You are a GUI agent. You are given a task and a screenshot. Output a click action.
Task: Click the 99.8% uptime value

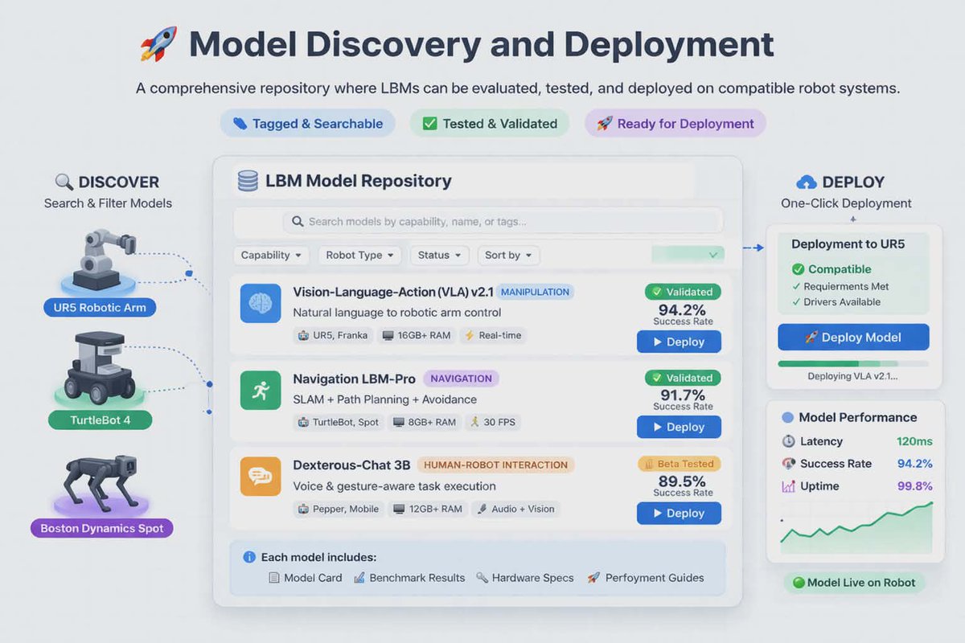[915, 486]
